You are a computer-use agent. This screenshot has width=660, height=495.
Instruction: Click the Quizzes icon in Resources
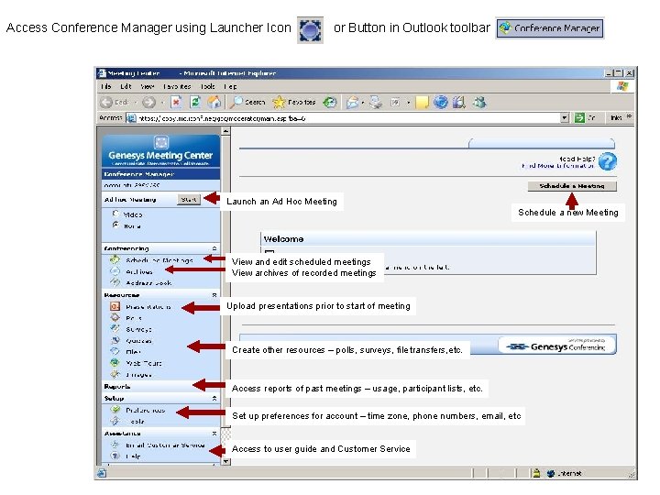(115, 340)
